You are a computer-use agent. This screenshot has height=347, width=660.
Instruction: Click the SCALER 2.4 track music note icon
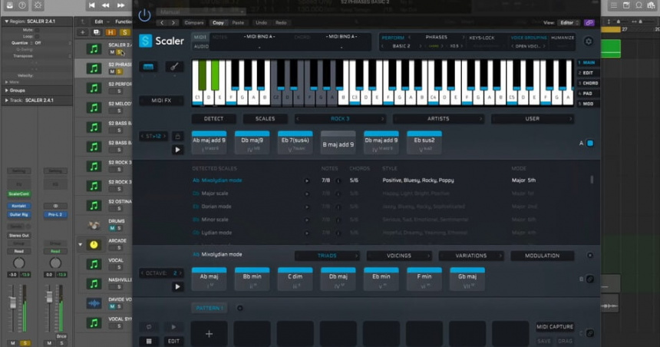(x=94, y=49)
